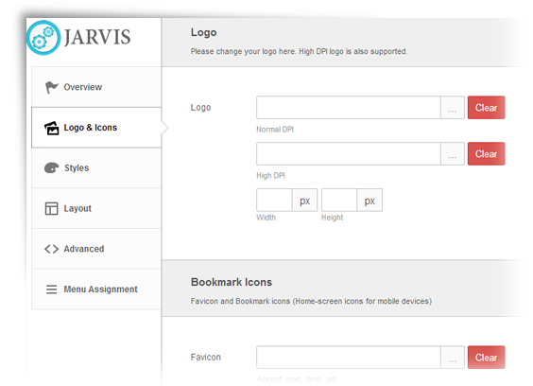The image size is (533, 386).
Task: Focus the logo Height input field
Action: (339, 201)
